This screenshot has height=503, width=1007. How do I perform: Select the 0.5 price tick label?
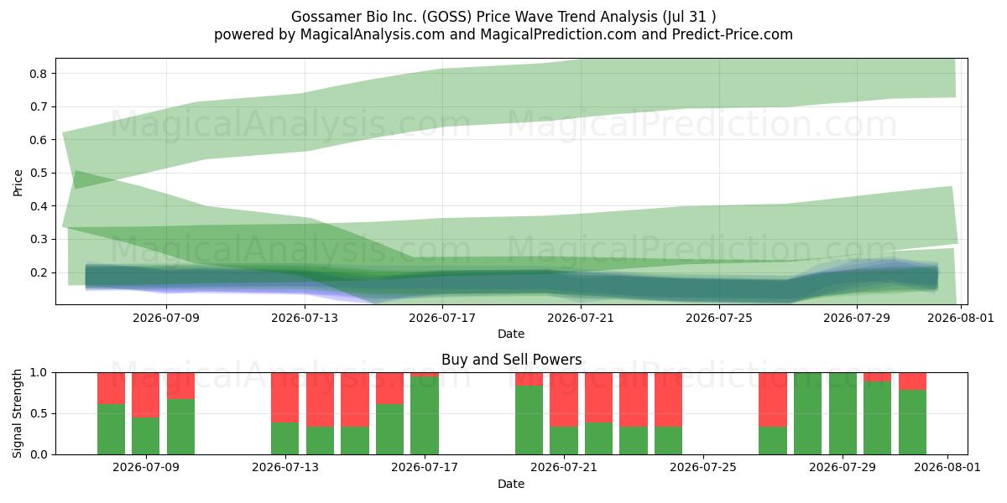[x=40, y=173]
